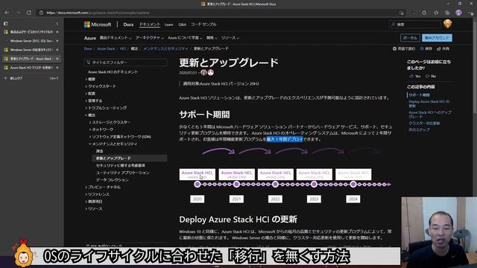Give 'No' feedback on the page

[431, 76]
